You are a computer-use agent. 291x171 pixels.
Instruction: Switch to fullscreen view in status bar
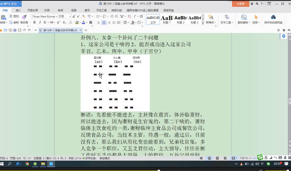coord(201,158)
